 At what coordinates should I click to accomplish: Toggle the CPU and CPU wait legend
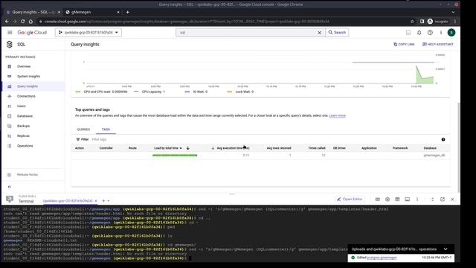pyautogui.click(x=101, y=92)
